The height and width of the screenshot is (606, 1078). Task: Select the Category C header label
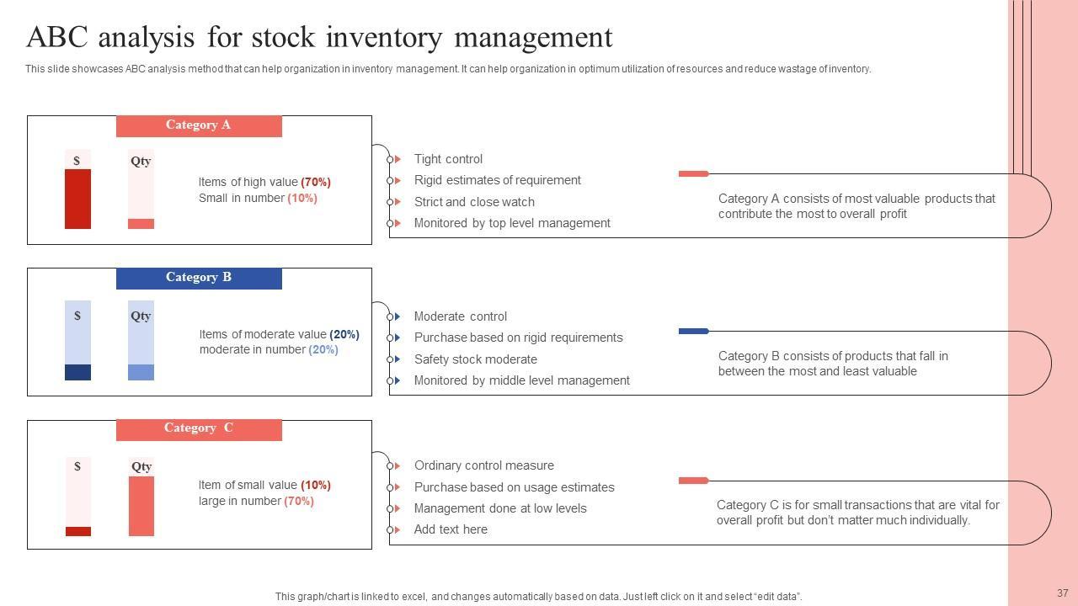pyautogui.click(x=199, y=428)
